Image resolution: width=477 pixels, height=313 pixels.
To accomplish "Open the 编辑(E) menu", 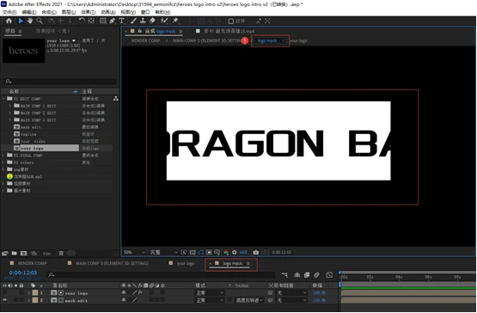I will point(29,12).
